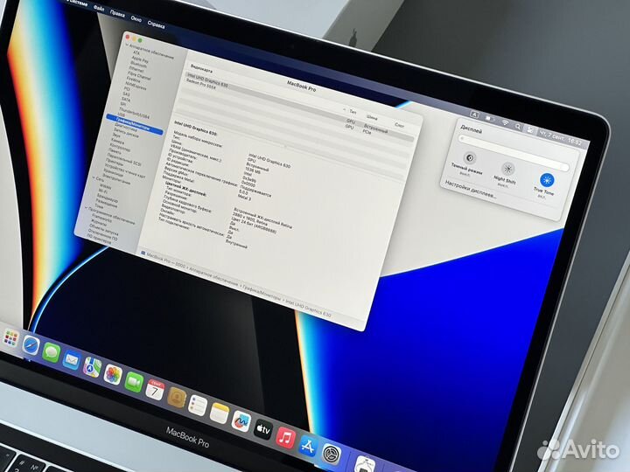
Task: Launch FaceTime from the Dock
Action: (134, 383)
